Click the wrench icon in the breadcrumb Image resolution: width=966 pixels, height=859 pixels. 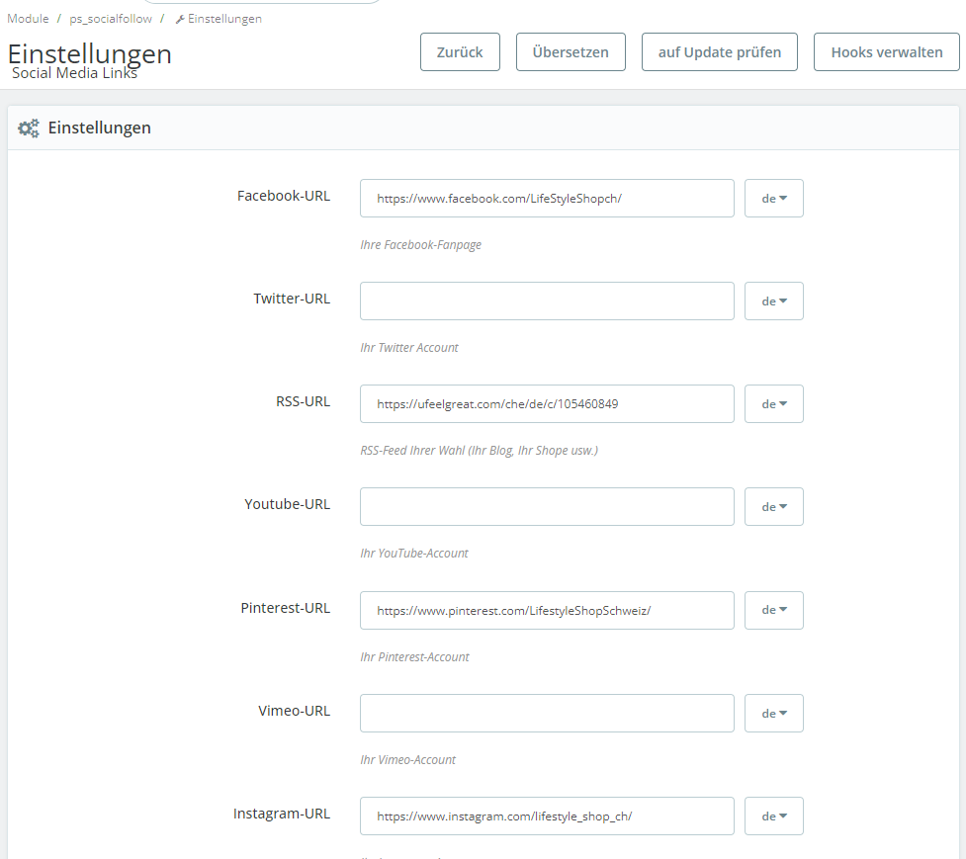coord(180,19)
